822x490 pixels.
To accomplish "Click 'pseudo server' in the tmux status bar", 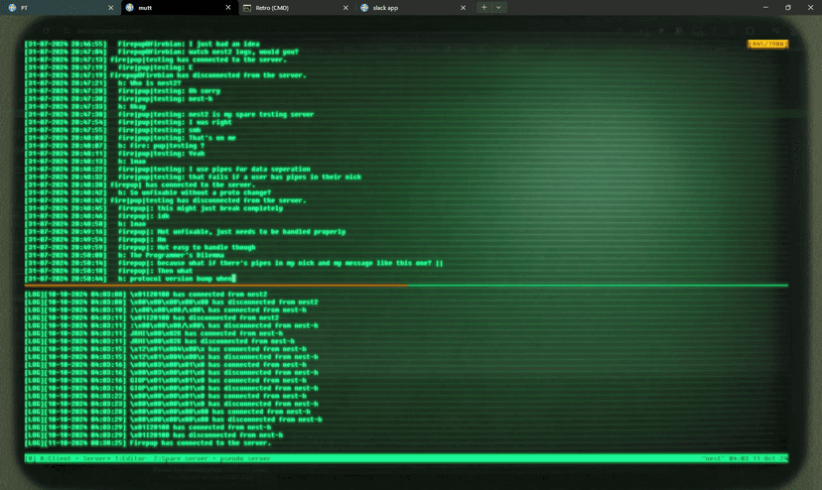I will click(245, 458).
